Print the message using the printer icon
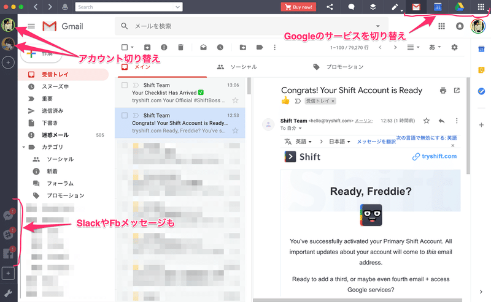 coord(443,91)
